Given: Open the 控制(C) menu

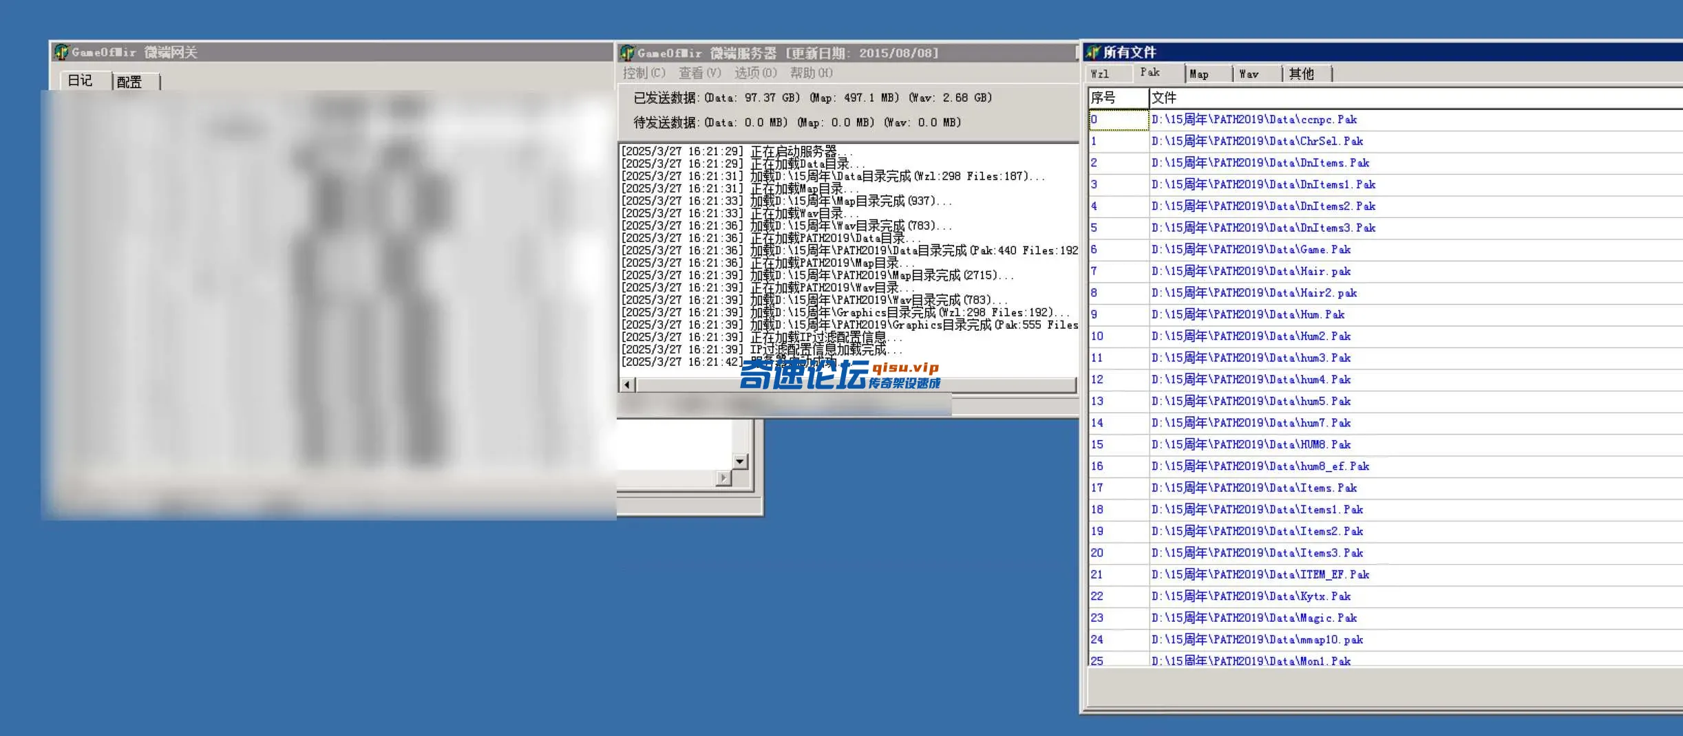Looking at the screenshot, I should 644,73.
